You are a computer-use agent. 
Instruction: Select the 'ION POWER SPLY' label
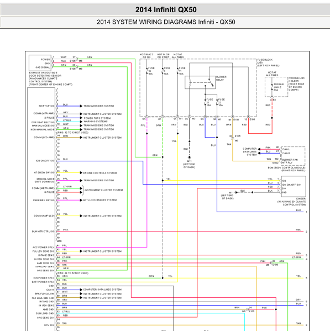(44, 278)
